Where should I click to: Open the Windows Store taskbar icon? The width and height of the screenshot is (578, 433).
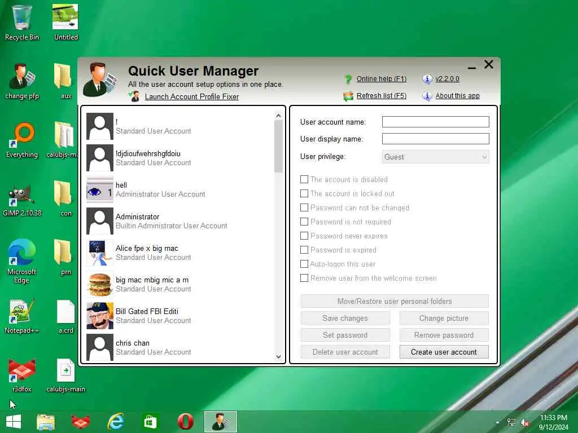tap(150, 422)
